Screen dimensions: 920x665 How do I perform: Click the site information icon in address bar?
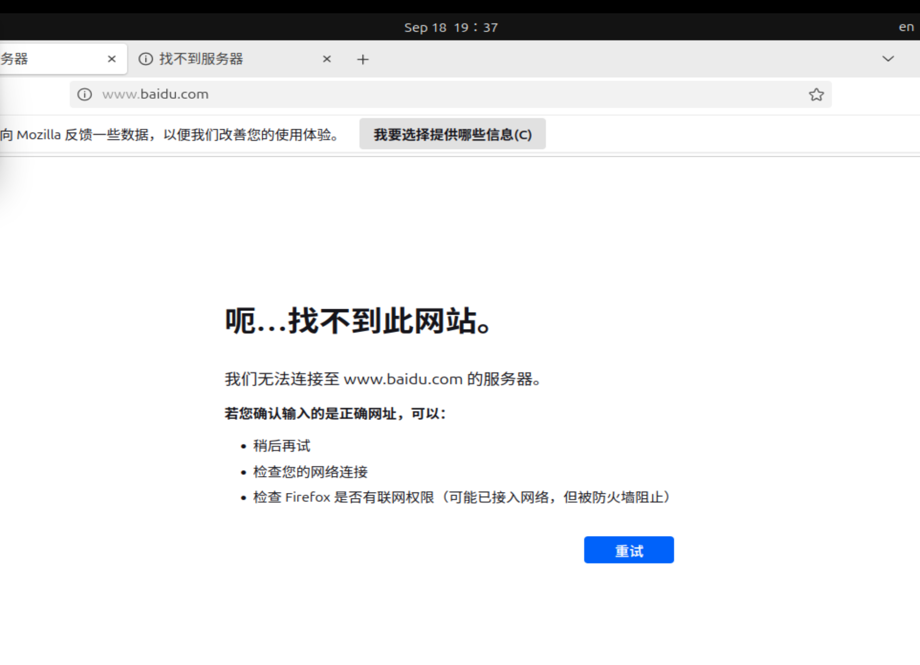85,94
